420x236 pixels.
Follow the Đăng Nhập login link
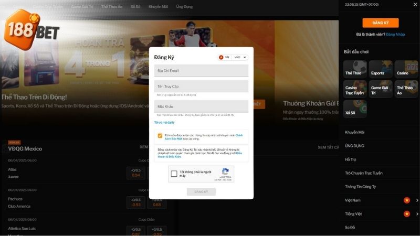(395, 34)
